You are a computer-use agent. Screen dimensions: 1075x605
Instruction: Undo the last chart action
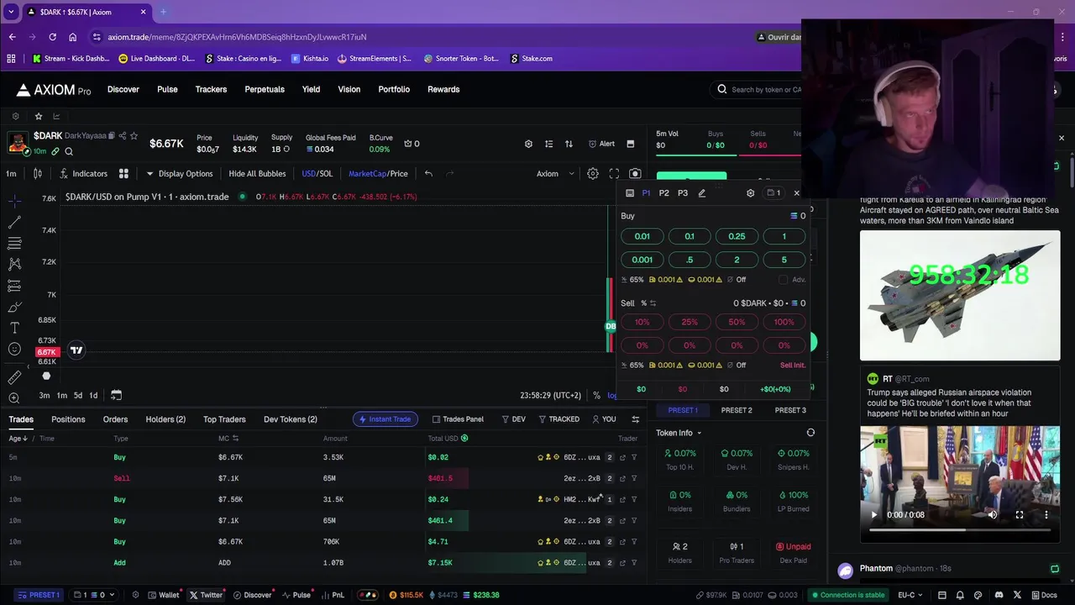(428, 174)
